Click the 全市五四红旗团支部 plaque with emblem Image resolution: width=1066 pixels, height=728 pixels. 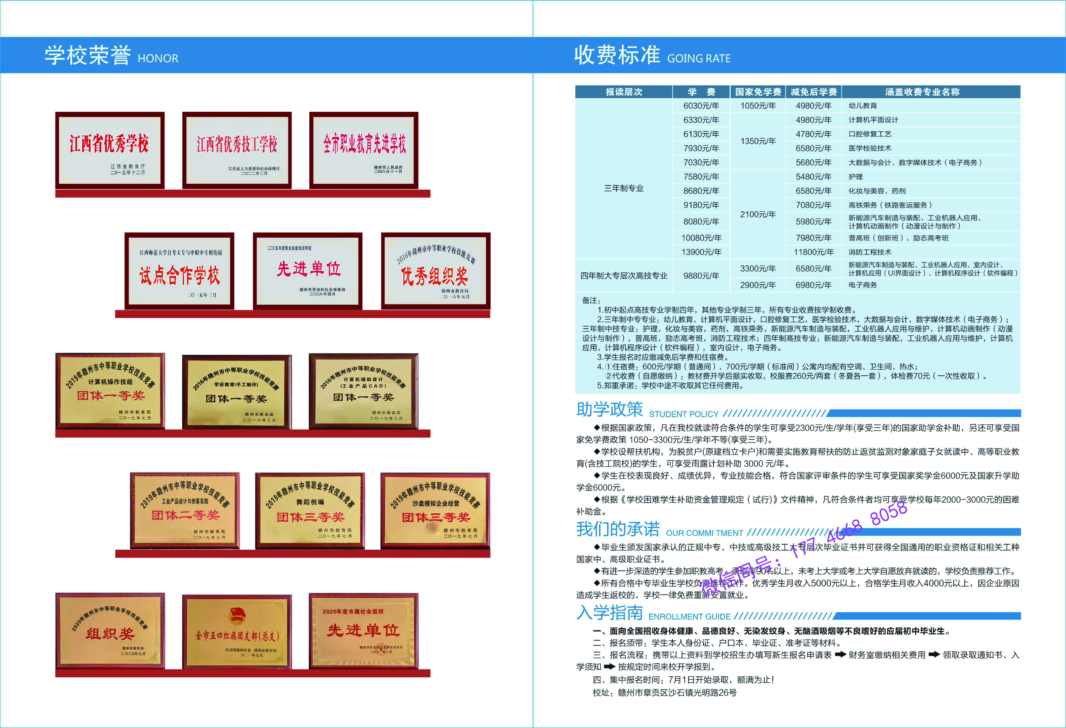[237, 632]
